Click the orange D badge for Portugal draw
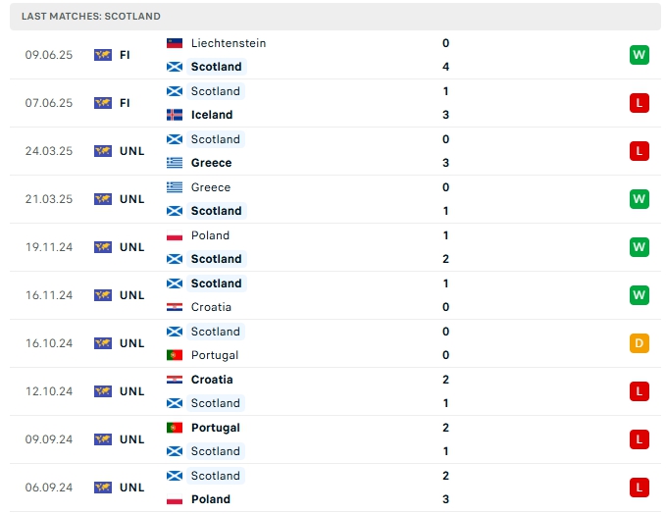Image resolution: width=666 pixels, height=514 pixels. [640, 343]
